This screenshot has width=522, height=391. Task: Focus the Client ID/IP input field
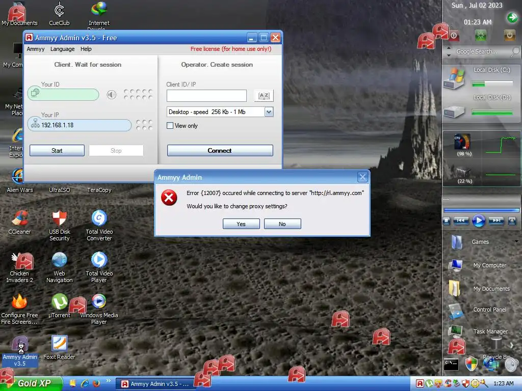pos(206,96)
